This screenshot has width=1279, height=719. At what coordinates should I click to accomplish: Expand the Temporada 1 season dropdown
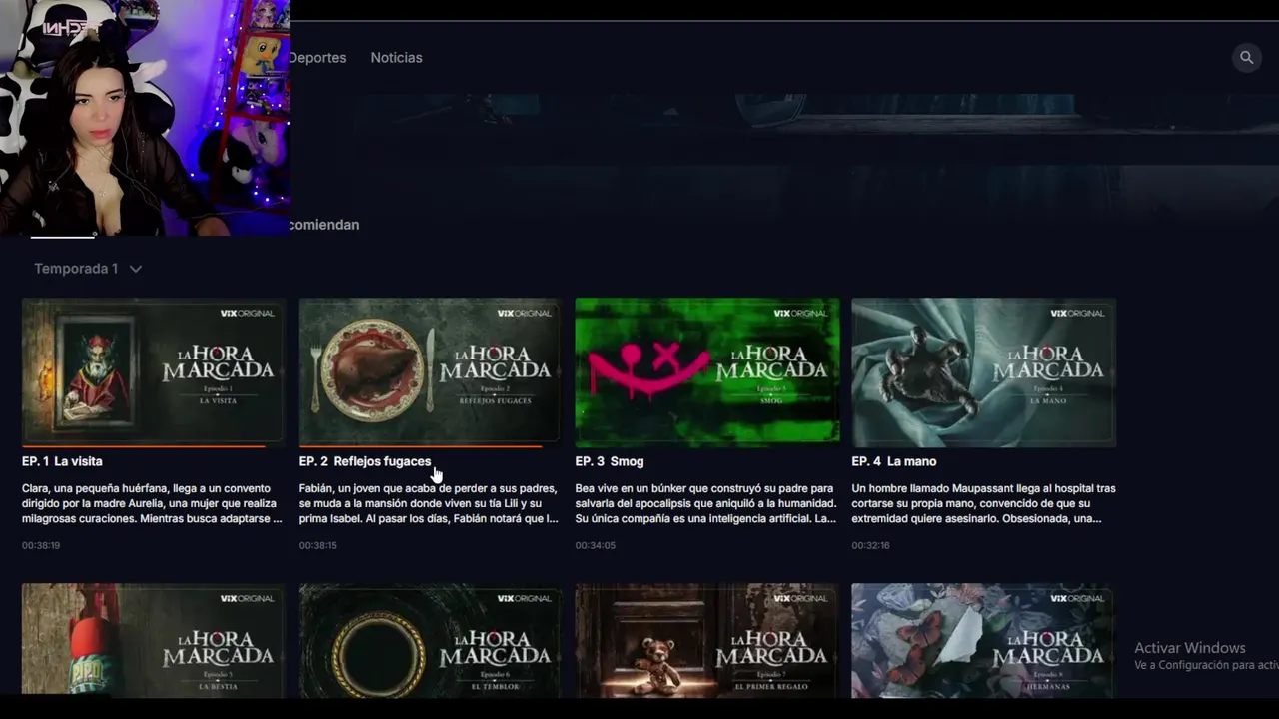click(88, 269)
